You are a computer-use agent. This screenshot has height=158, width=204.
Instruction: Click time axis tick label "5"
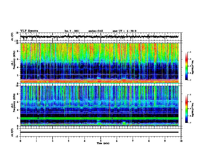click(x=101, y=141)
